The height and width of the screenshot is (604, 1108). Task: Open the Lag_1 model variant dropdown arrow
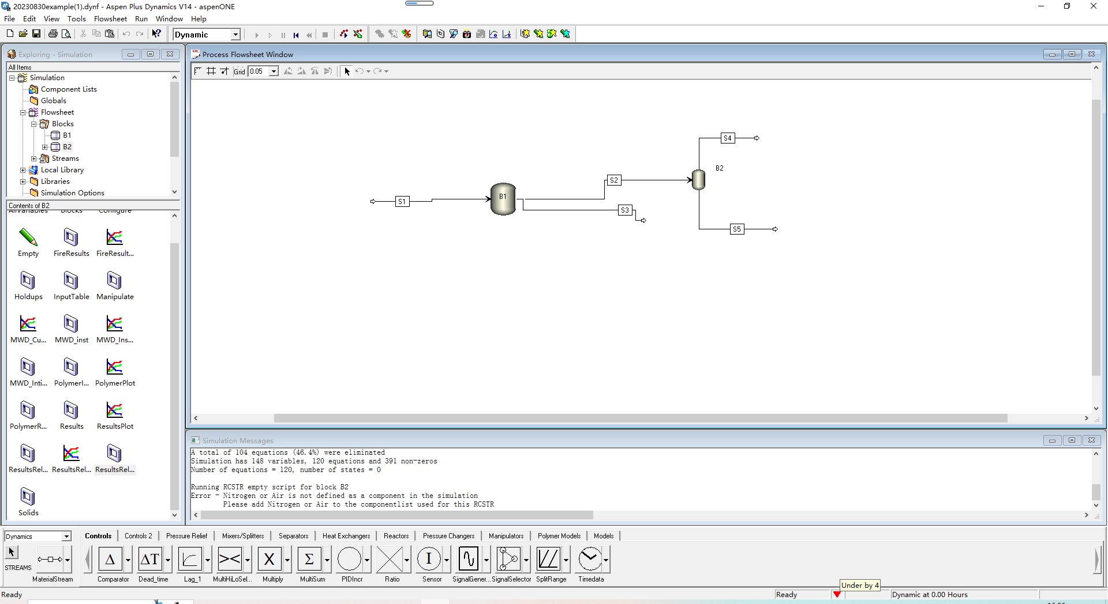pos(208,560)
